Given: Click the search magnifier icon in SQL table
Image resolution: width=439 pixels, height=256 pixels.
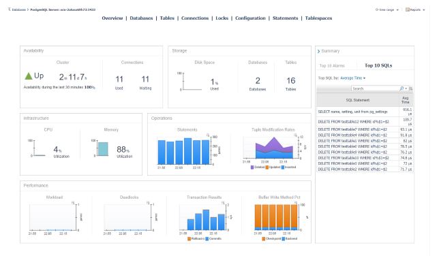Looking at the screenshot, I should click(x=402, y=89).
